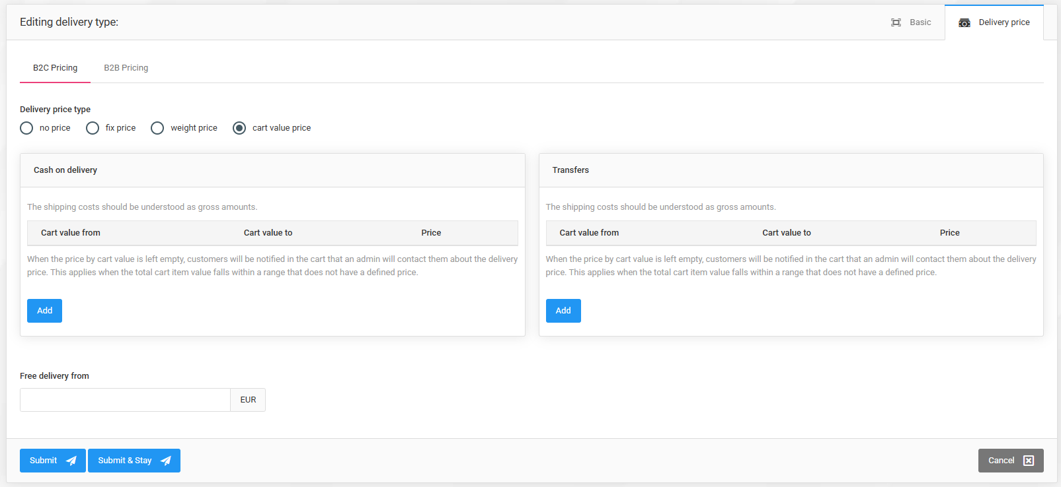Image resolution: width=1061 pixels, height=487 pixels.
Task: Add a Transfers price row
Action: point(563,311)
